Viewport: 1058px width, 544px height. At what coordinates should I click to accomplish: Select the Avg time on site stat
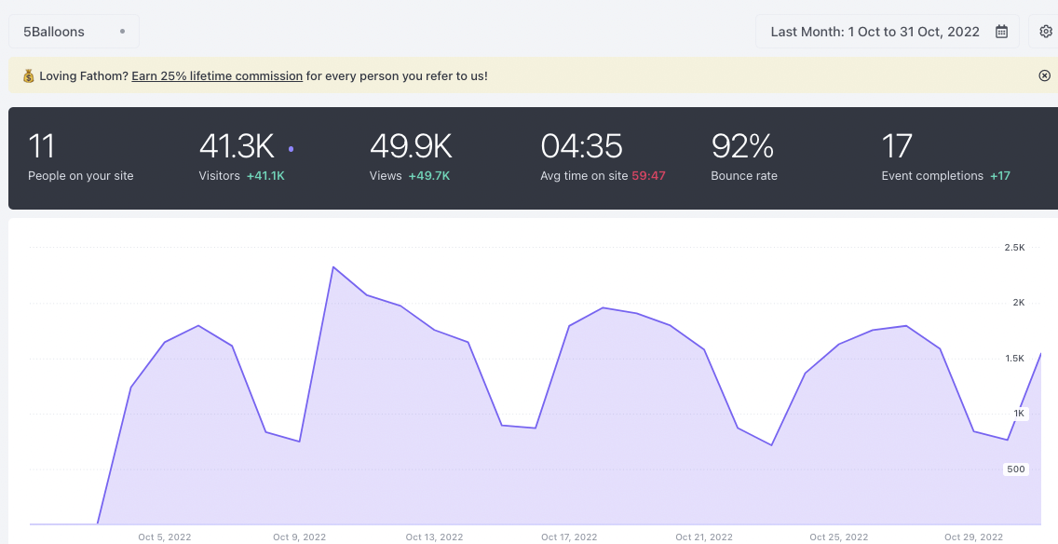(582, 156)
